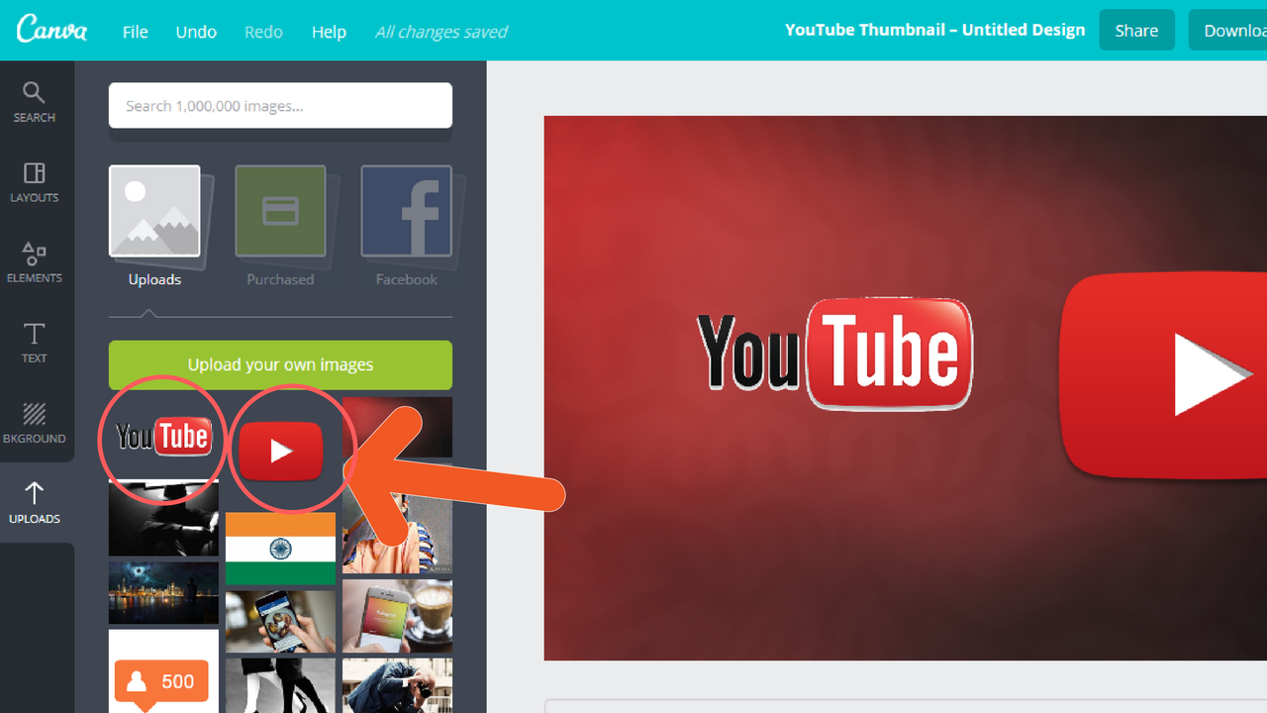Click the Share button

1136,31
